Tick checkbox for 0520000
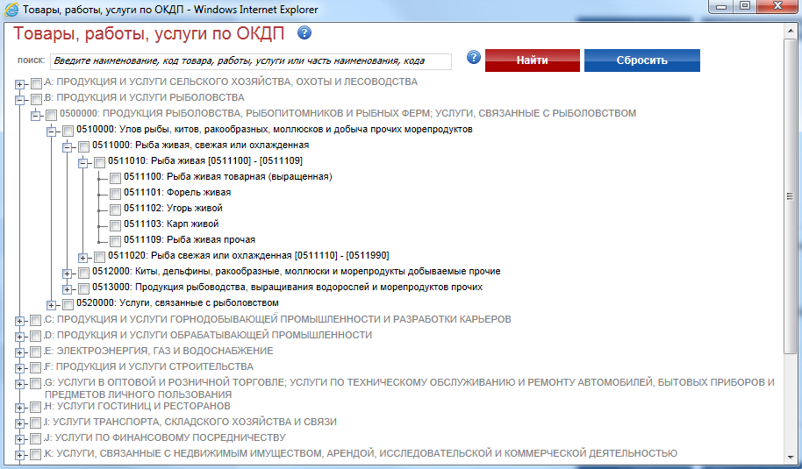This screenshot has height=469, width=802. point(68,304)
